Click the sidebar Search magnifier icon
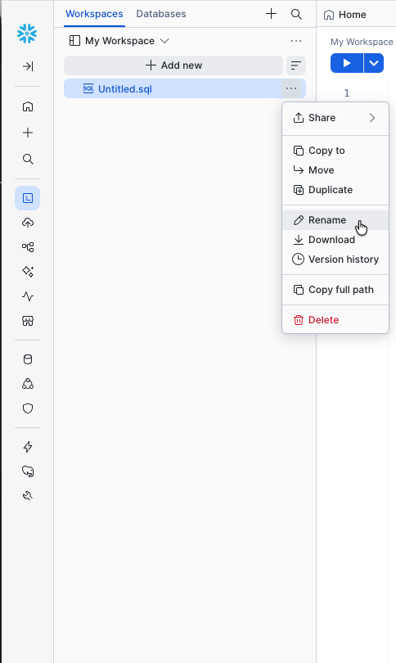The image size is (396, 663). point(28,159)
